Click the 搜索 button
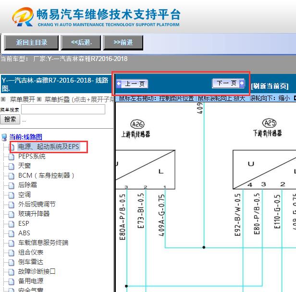The width and height of the screenshot is (296, 292). point(10,120)
